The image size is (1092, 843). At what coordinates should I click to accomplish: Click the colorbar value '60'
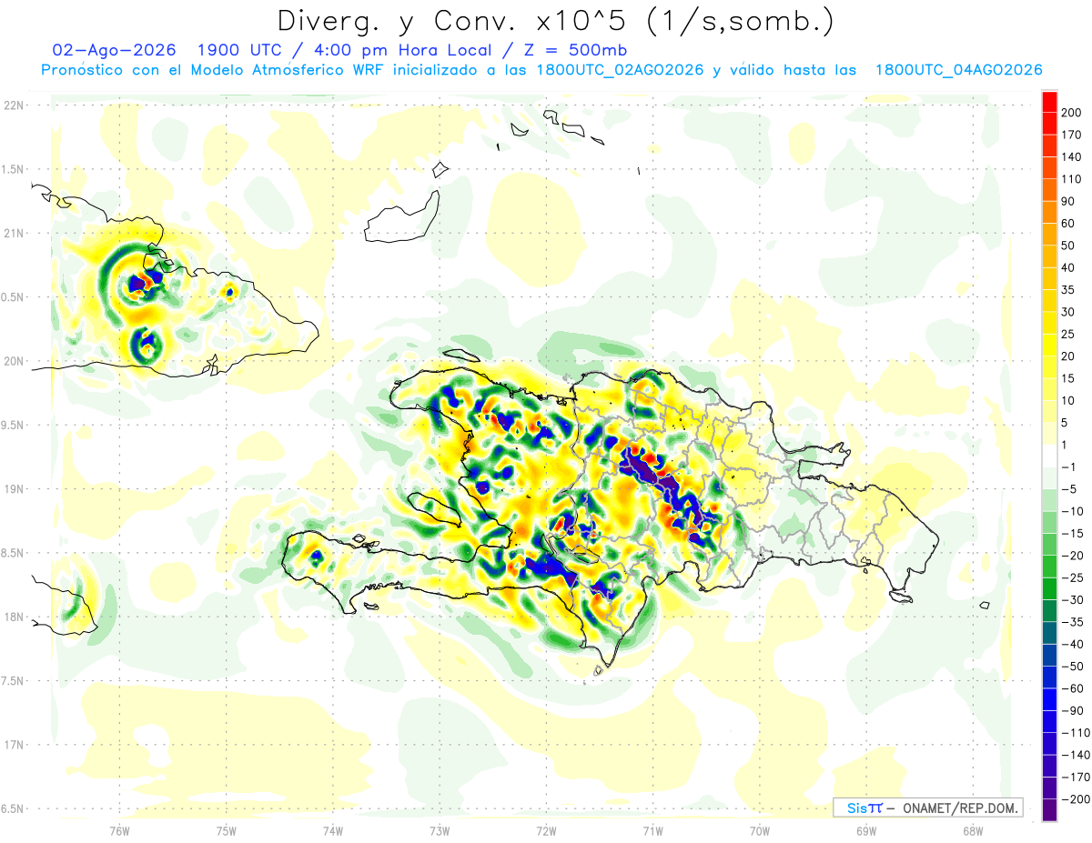click(x=1069, y=224)
